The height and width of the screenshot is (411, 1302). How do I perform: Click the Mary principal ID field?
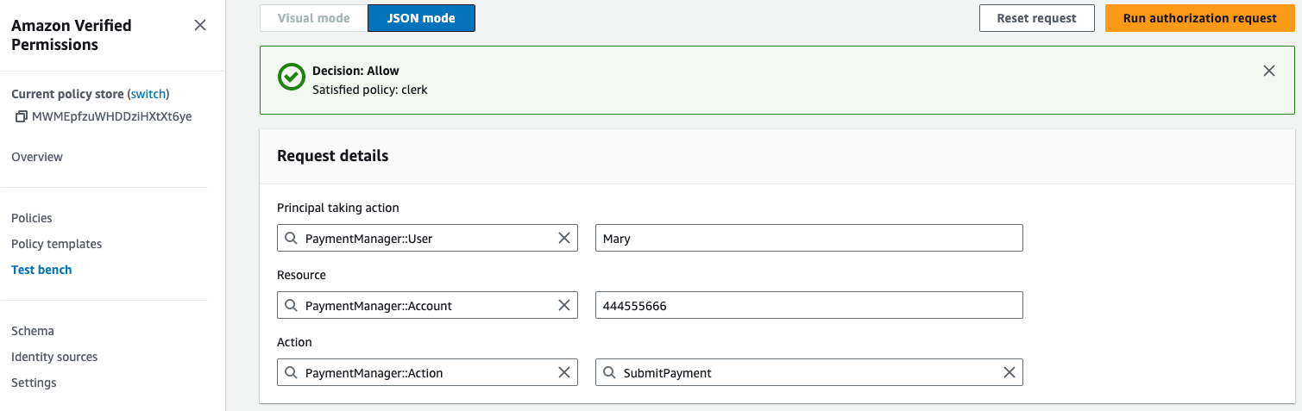click(x=809, y=239)
